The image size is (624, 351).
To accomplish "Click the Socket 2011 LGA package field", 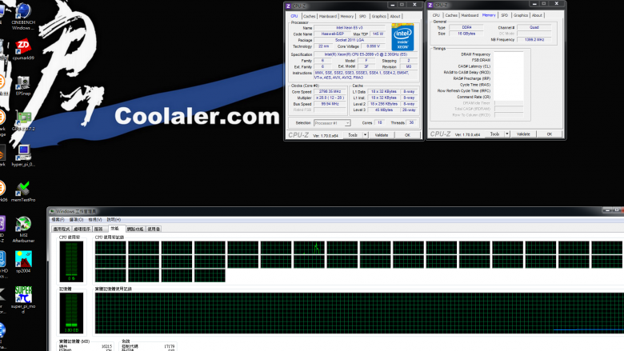I will point(349,40).
